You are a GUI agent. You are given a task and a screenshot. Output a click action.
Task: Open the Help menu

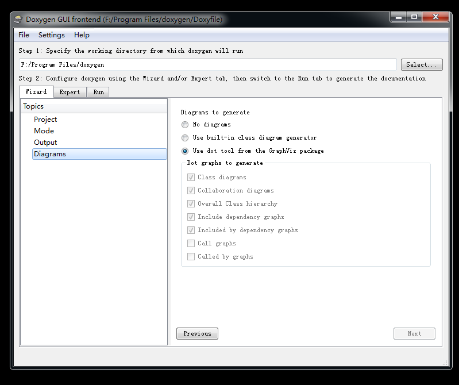[x=82, y=35]
